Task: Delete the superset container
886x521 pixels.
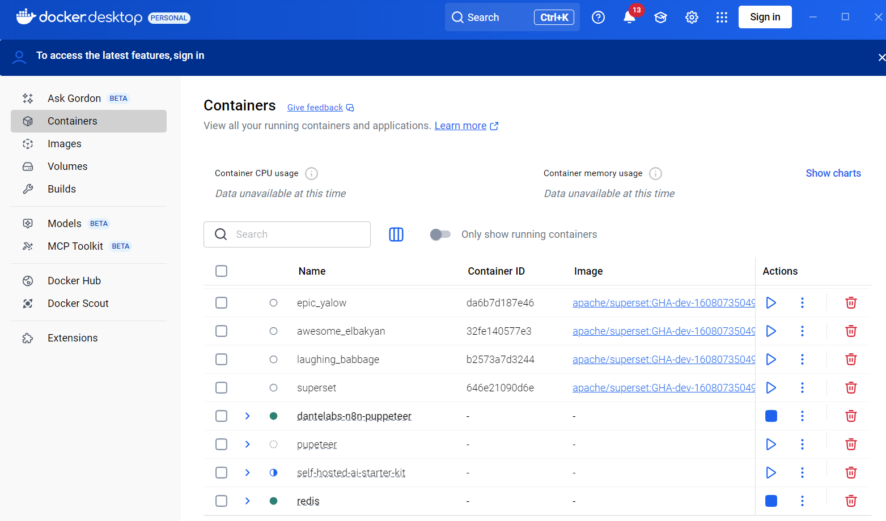Action: [851, 388]
